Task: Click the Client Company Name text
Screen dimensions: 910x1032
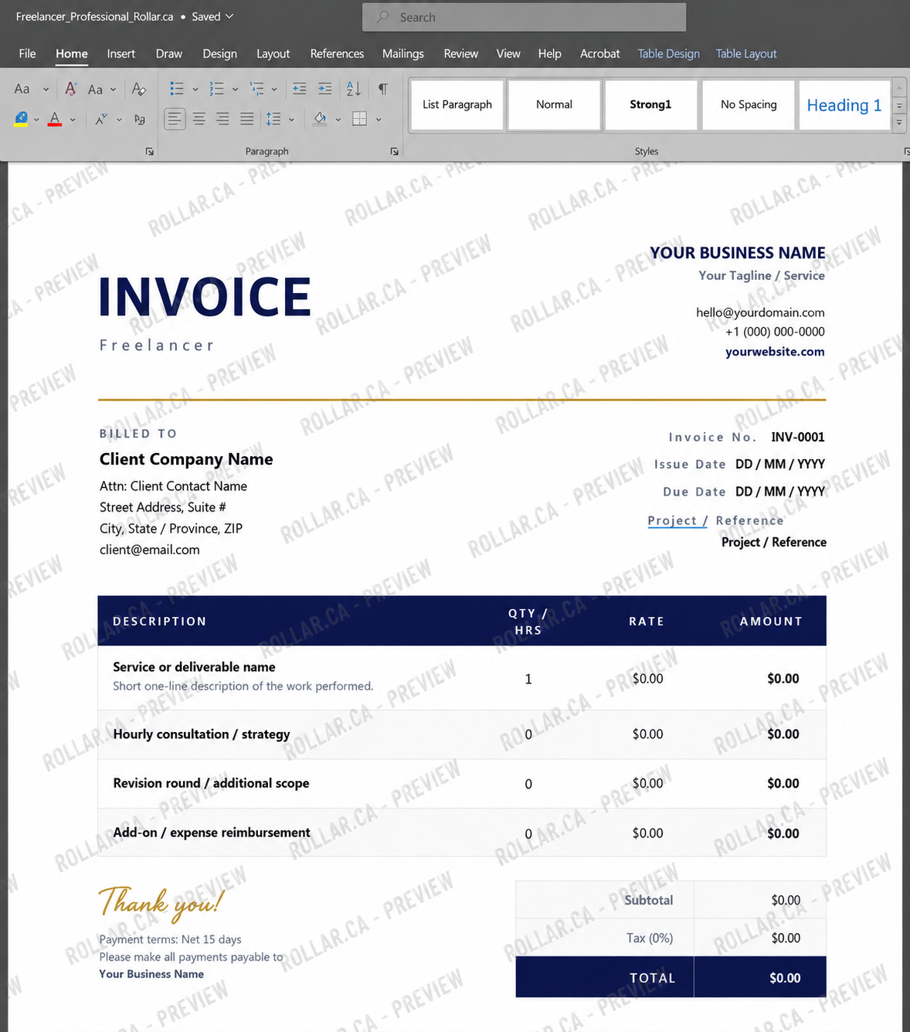Action: coord(186,459)
